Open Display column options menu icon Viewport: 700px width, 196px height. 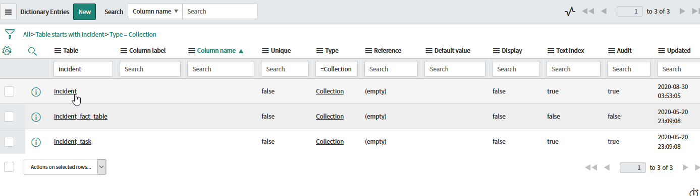[x=496, y=51]
